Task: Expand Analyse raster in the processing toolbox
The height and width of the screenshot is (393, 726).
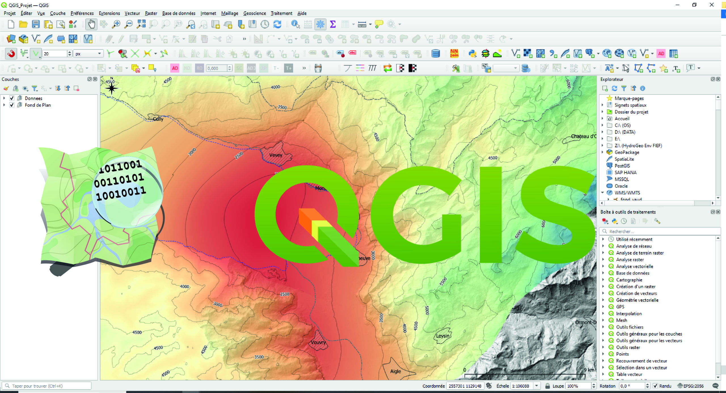Action: point(603,259)
